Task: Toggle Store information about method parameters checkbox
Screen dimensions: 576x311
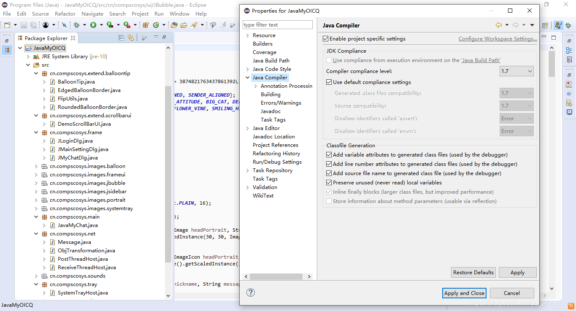Action: tap(329, 201)
